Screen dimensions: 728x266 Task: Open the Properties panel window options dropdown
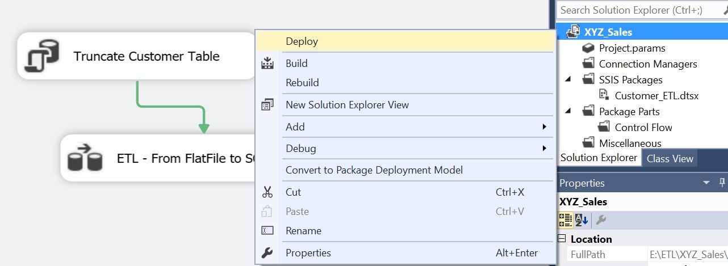click(x=706, y=183)
